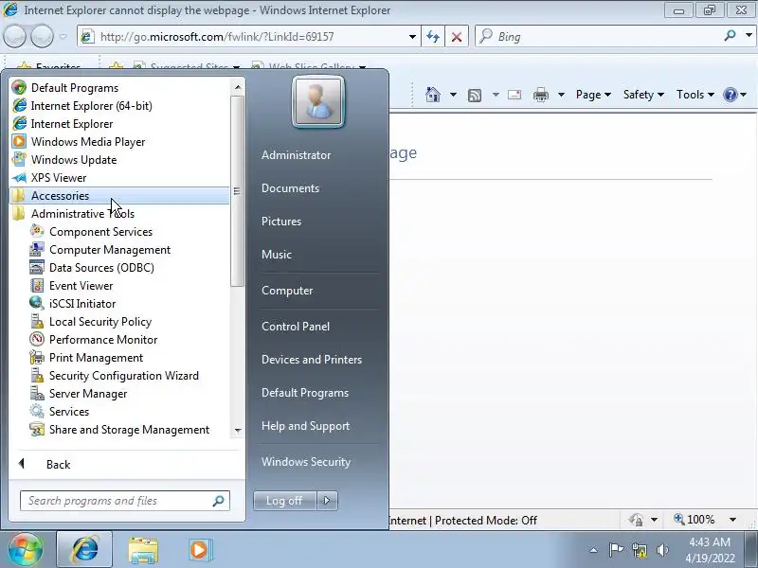Open Share and Storage Management
758x568 pixels.
tap(119, 430)
